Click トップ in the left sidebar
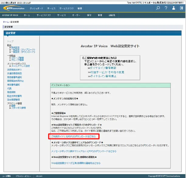The height and width of the screenshot is (178, 186). coord(10,41)
